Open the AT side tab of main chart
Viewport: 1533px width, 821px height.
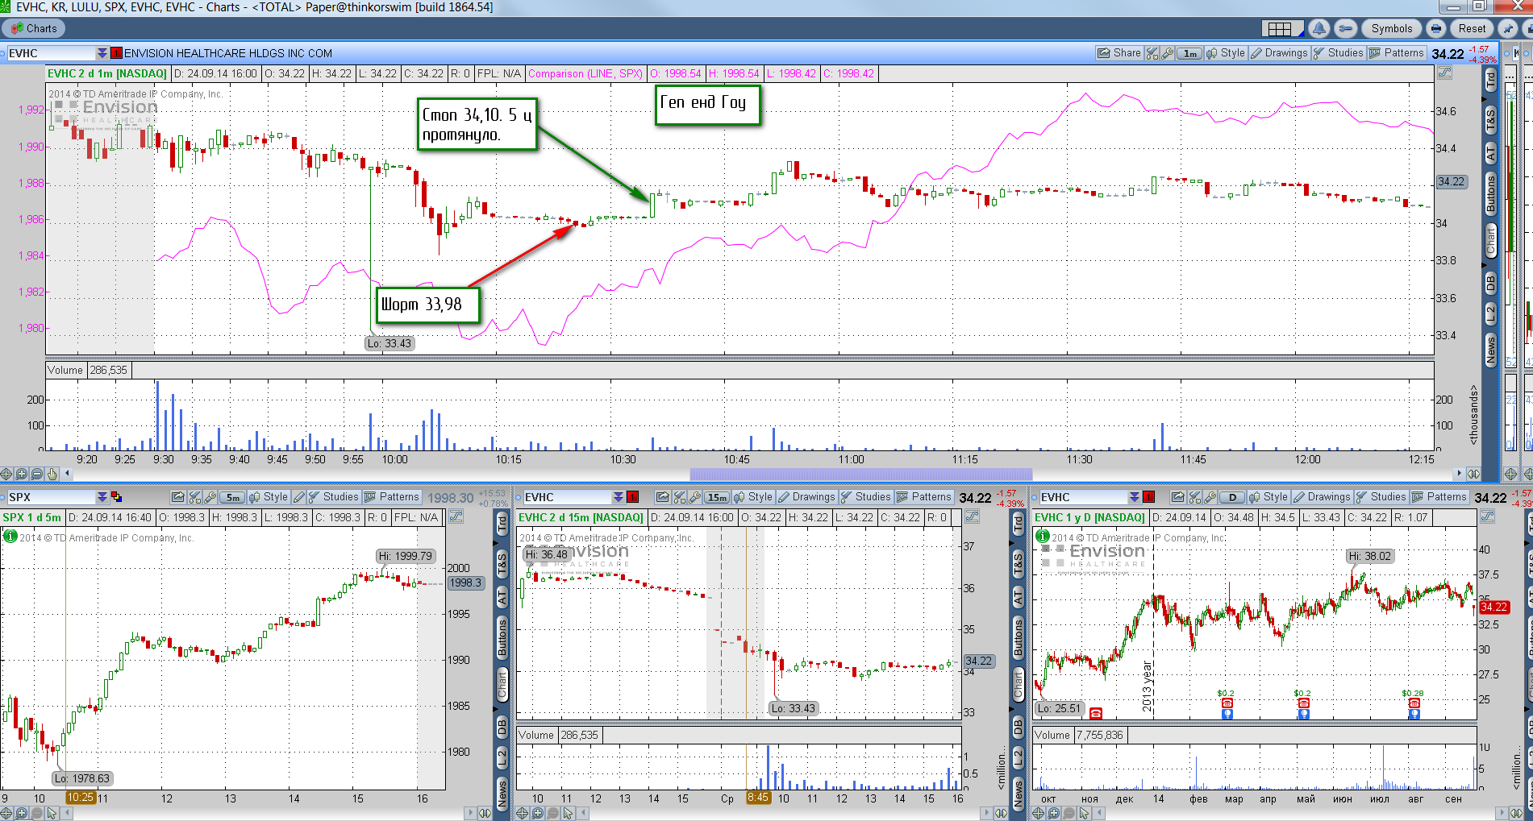point(1490,152)
